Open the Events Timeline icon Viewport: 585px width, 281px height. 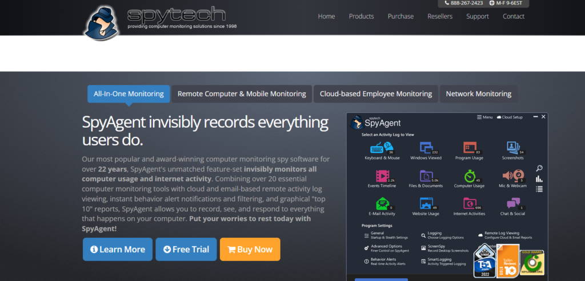point(382,176)
